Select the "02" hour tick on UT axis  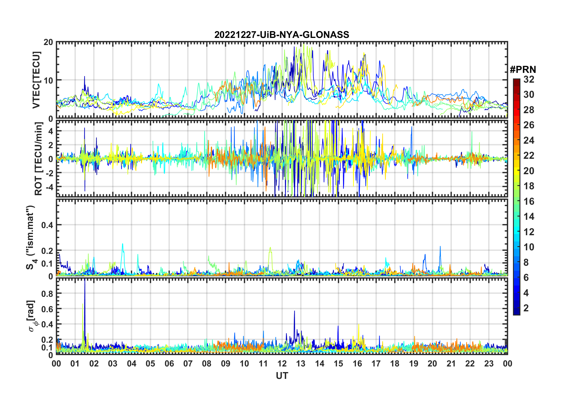(94, 363)
